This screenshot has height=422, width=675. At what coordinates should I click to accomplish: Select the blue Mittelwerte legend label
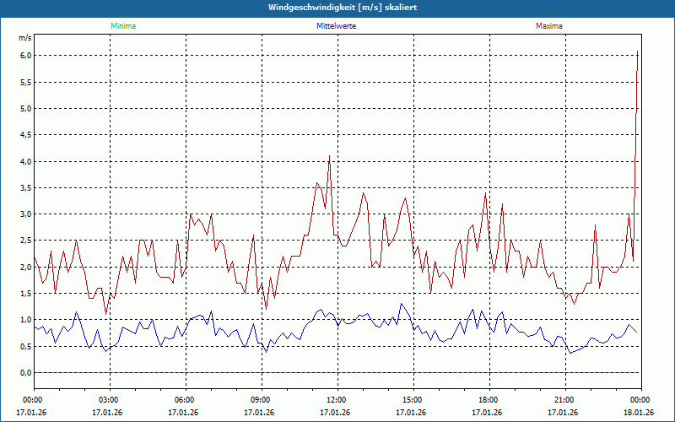[x=337, y=26]
